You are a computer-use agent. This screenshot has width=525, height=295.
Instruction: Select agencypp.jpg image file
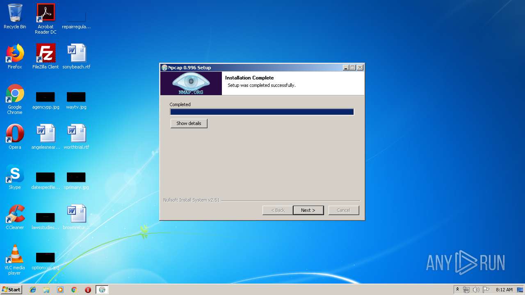click(x=46, y=100)
